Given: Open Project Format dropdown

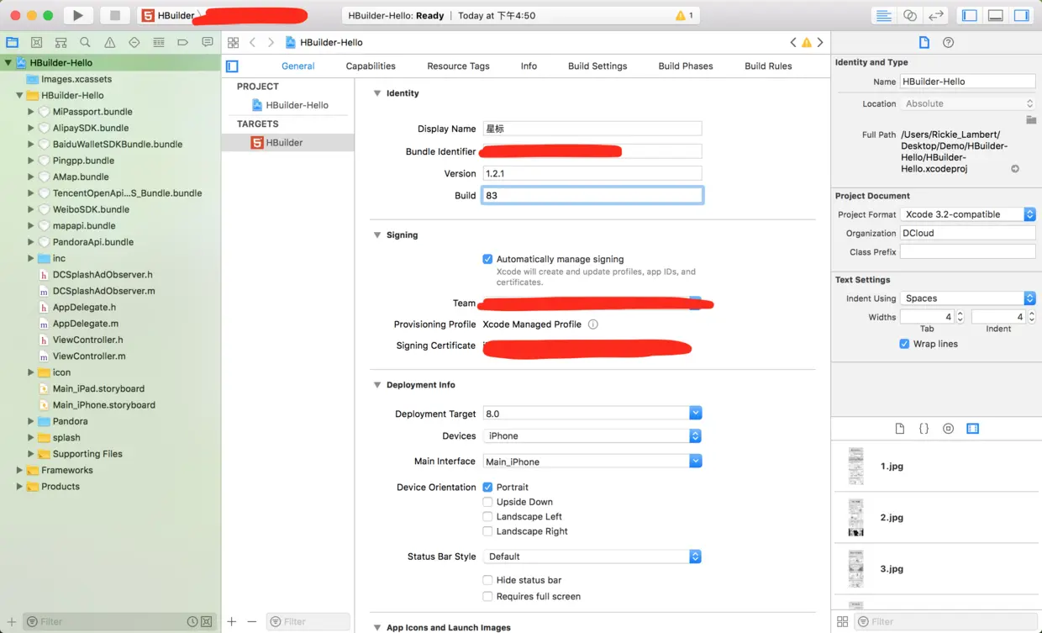Looking at the screenshot, I should click(967, 214).
